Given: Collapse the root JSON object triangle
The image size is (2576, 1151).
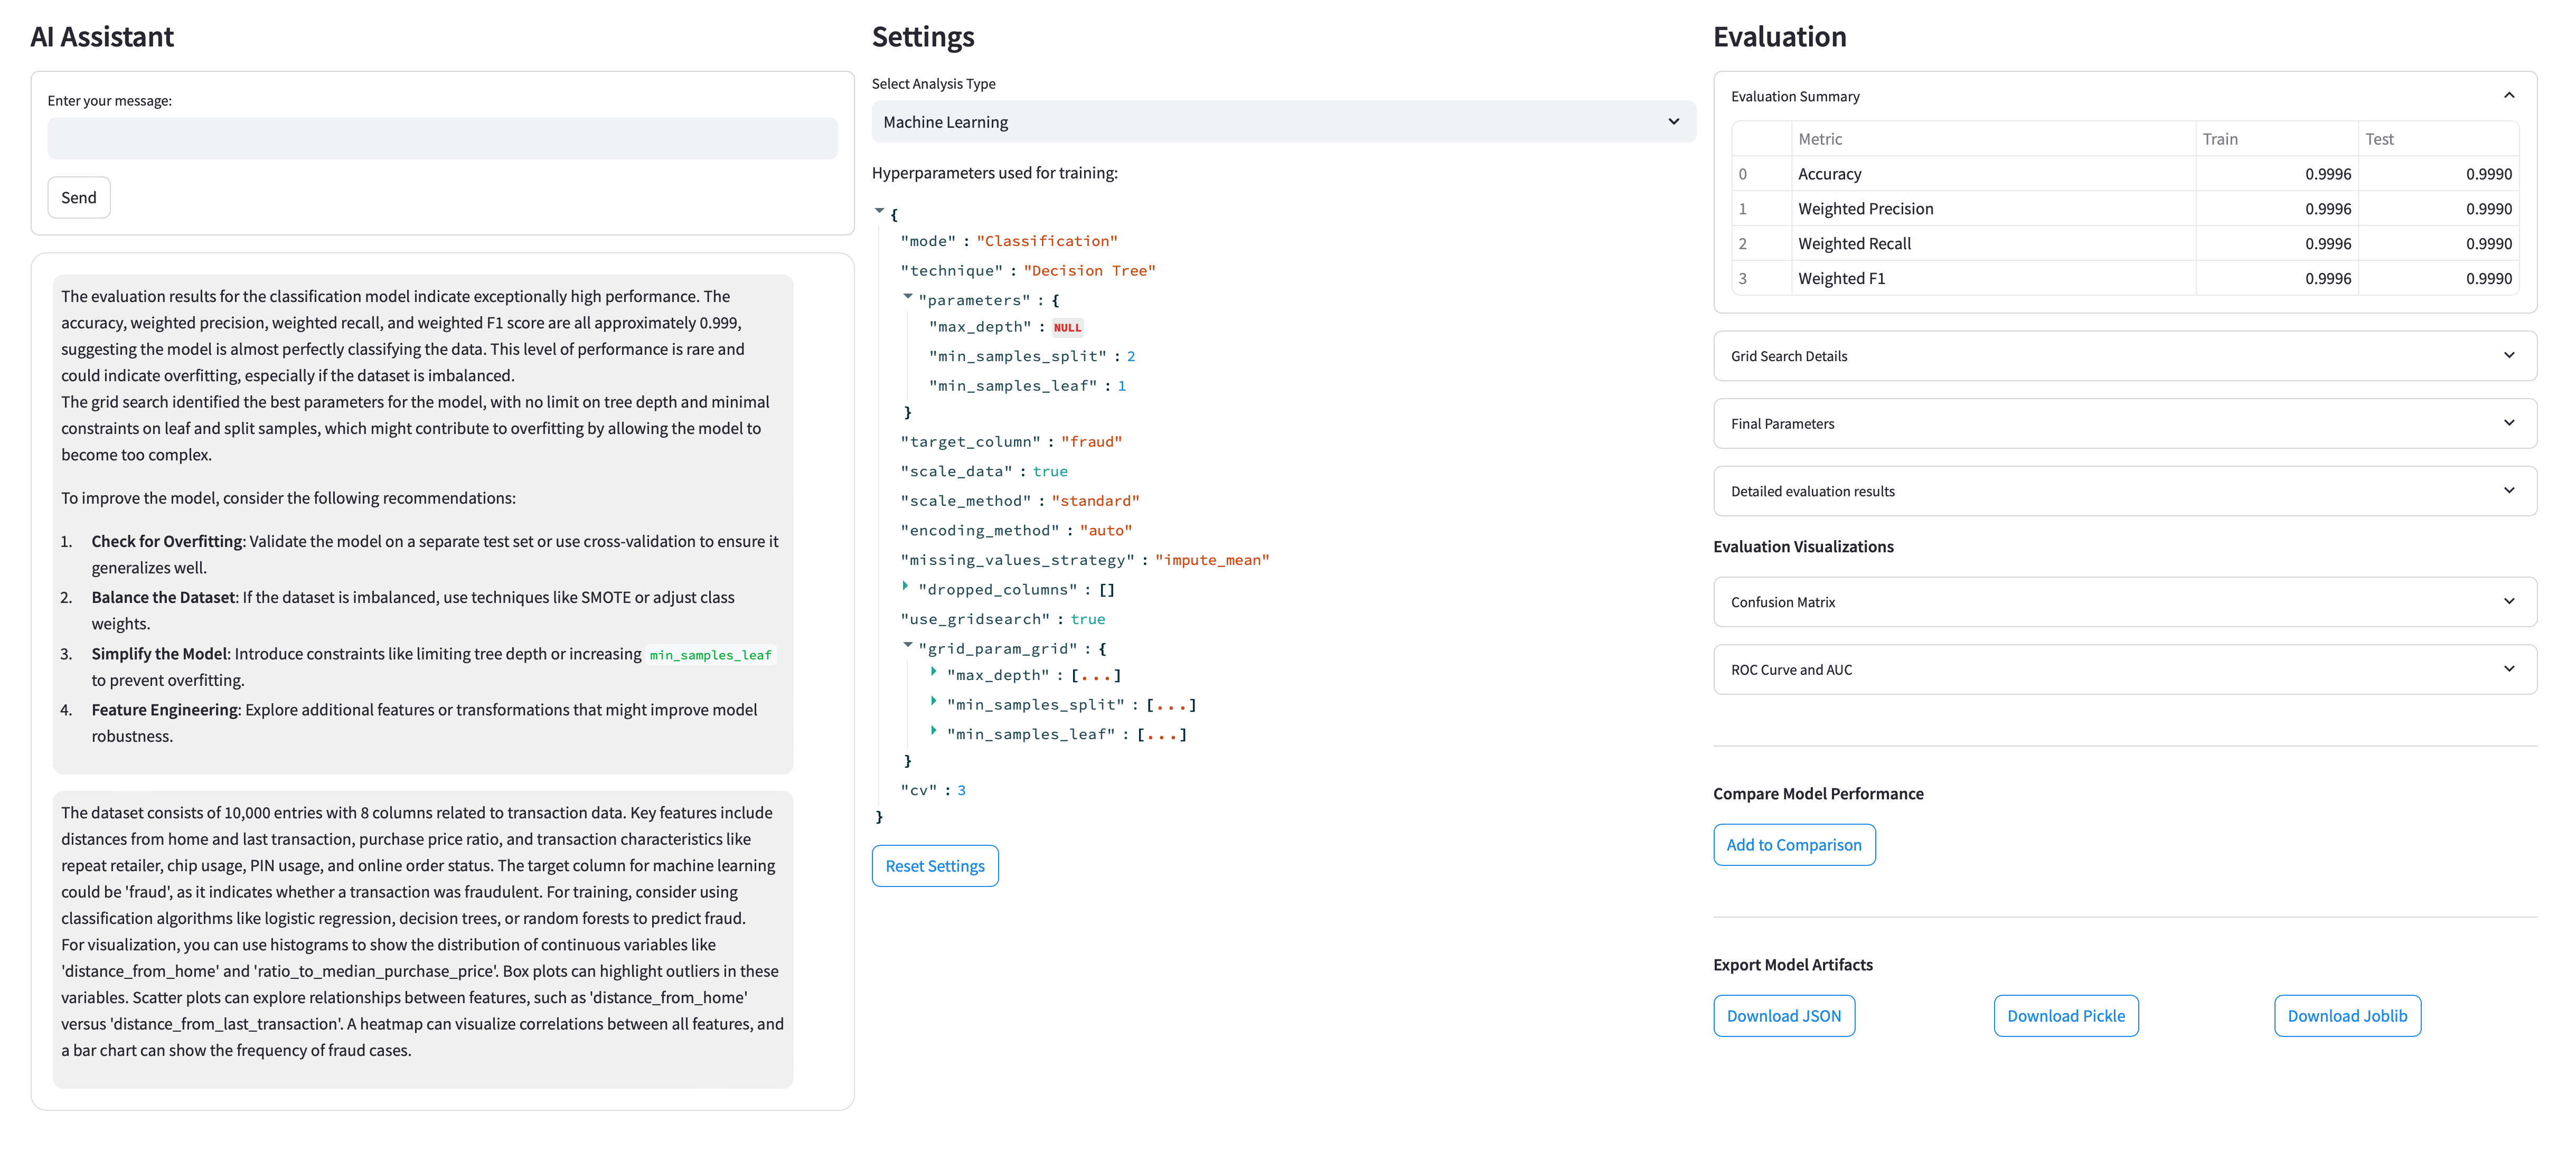Looking at the screenshot, I should tap(879, 211).
